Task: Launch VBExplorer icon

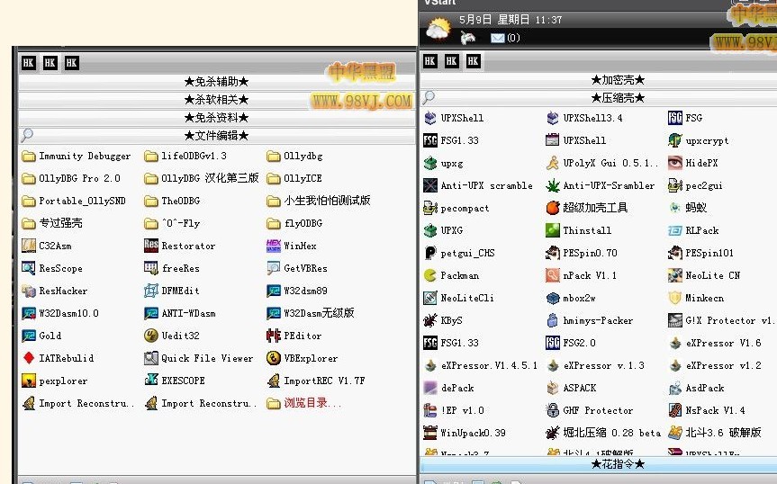Action: coord(274,358)
